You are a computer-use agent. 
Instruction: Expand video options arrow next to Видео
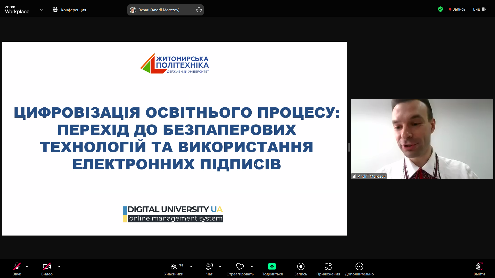coord(59,266)
